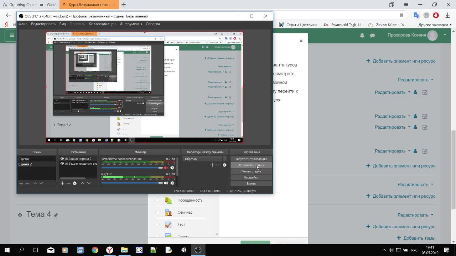The width and height of the screenshot is (456, 256).
Task: Open the Инструменты menu in OBS
Action: [130, 24]
